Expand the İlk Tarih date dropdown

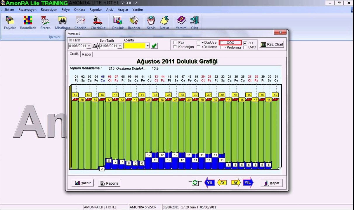click(88, 46)
